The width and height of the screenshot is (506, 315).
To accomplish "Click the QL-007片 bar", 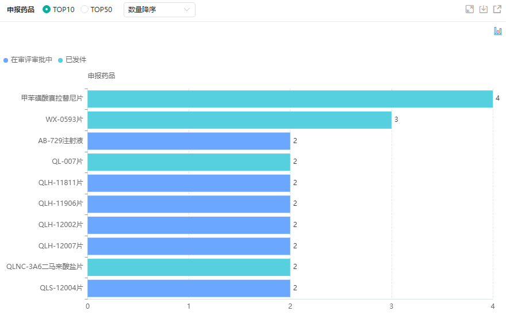I will point(189,162).
